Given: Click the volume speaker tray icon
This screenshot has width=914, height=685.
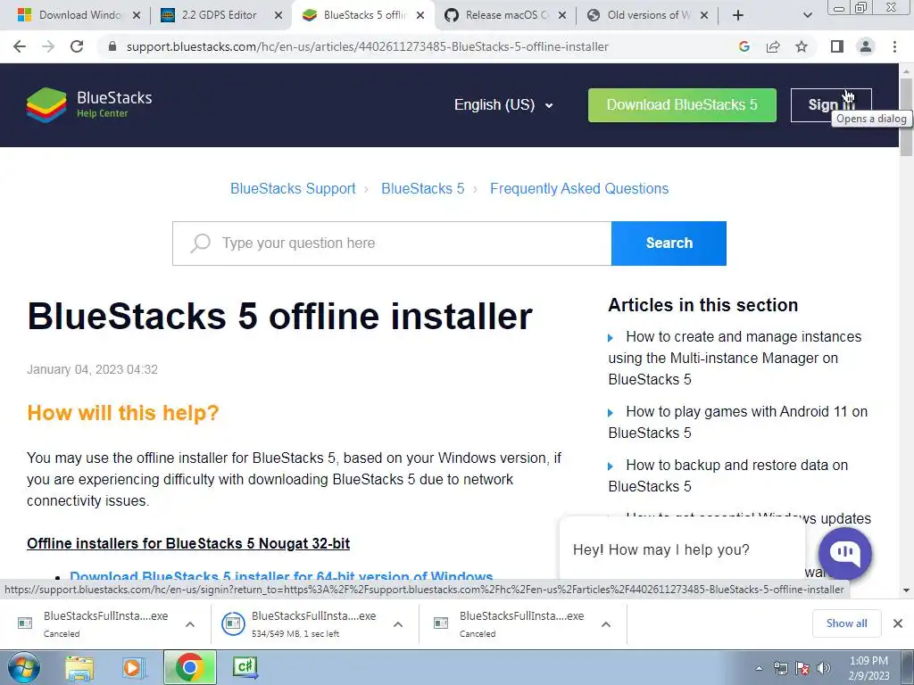Looking at the screenshot, I should pos(824,669).
